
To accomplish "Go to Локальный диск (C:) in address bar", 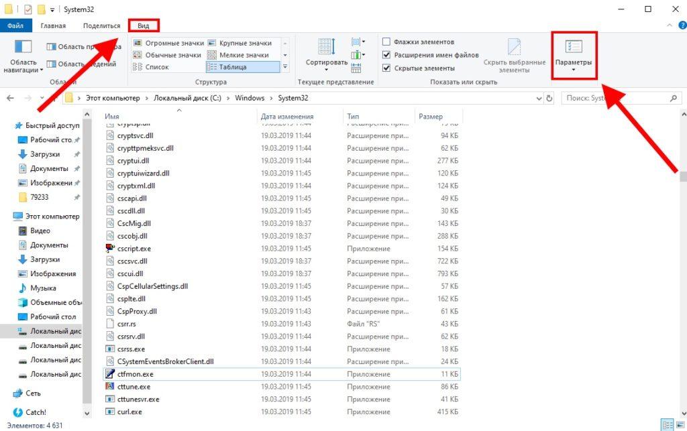I will tap(187, 98).
